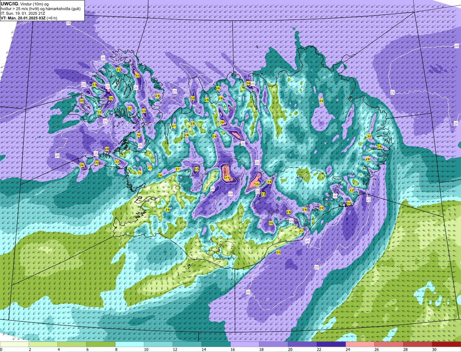This screenshot has height=352, width=461.
Task: Click the 0–2 m/s pale yellow legend swatch
Action: click(14, 344)
